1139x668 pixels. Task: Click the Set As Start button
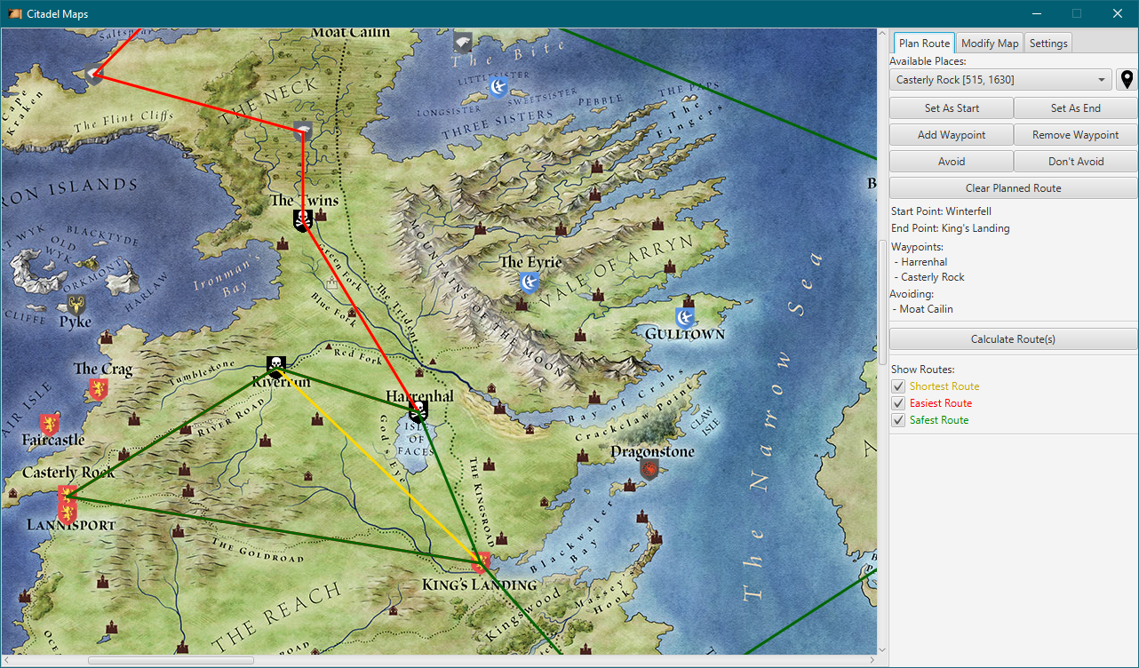[x=952, y=108]
